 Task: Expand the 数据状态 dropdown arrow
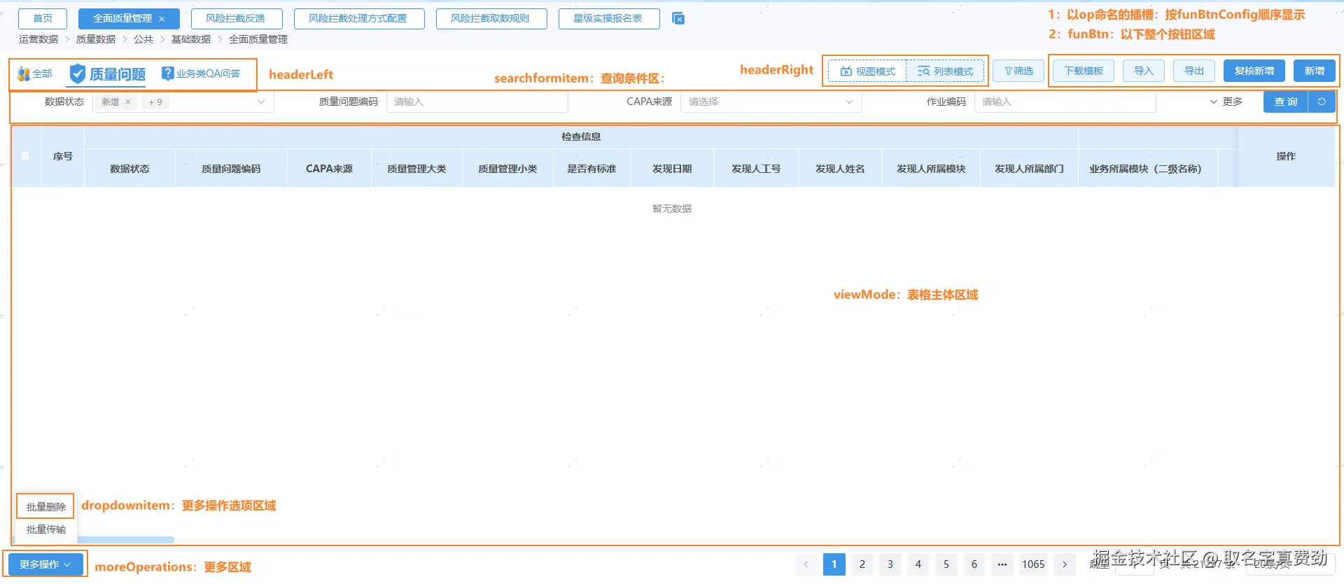(x=261, y=102)
